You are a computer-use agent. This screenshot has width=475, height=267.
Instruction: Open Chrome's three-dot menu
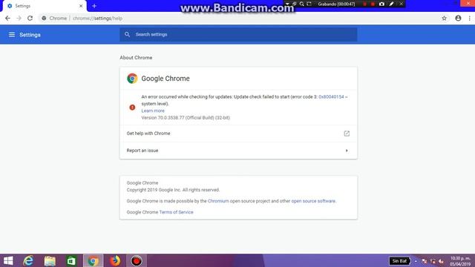[x=470, y=18]
